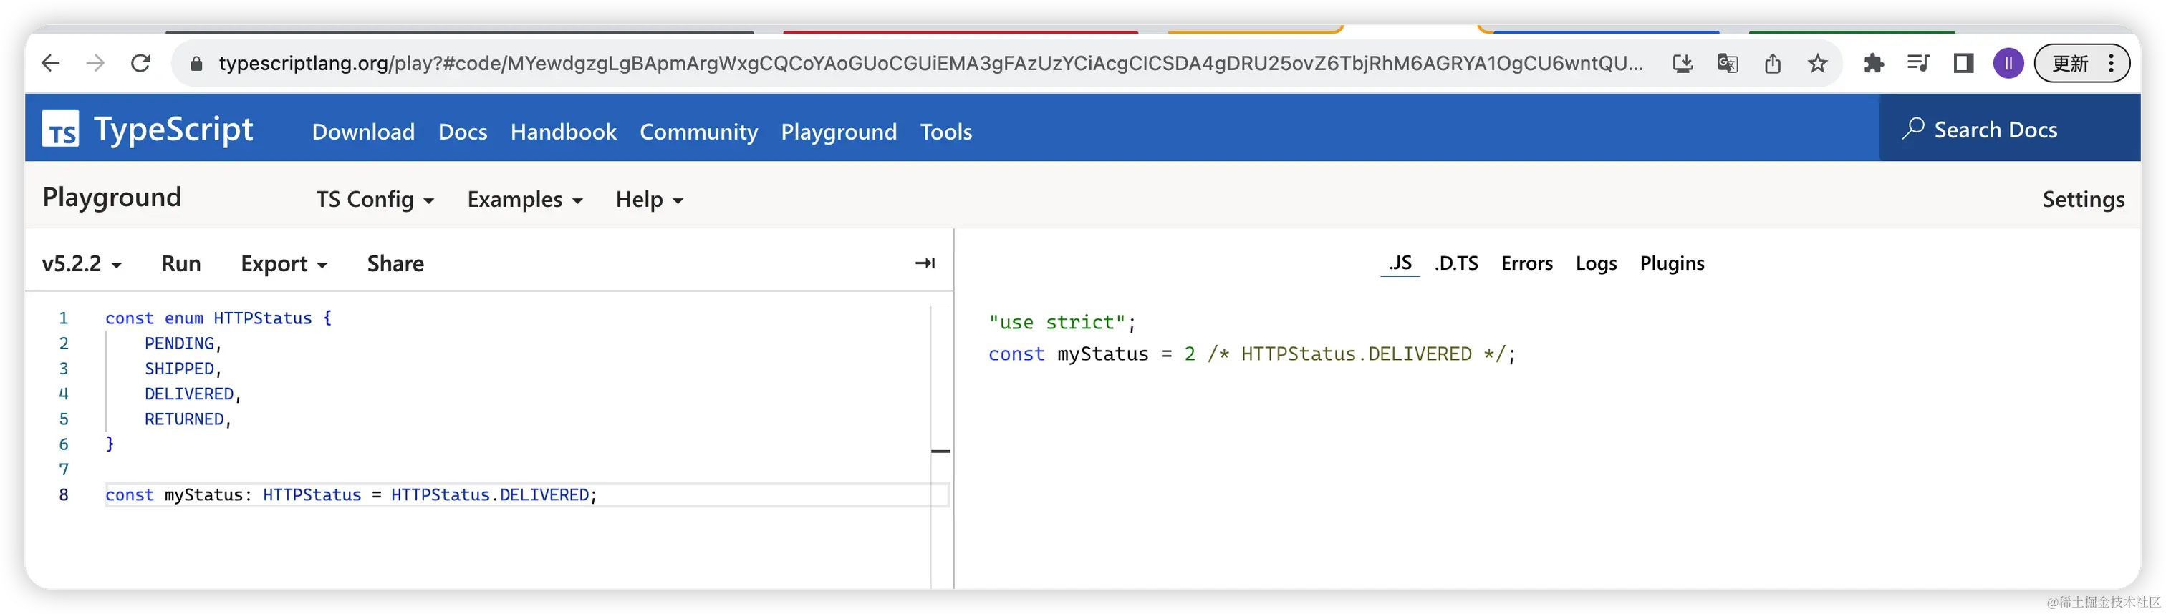
Task: Click the Search Docs magnifier icon
Action: [1914, 127]
